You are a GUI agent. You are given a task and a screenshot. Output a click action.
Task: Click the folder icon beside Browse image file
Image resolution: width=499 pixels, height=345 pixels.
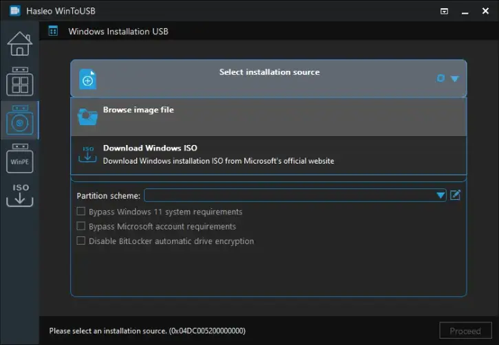coord(87,117)
